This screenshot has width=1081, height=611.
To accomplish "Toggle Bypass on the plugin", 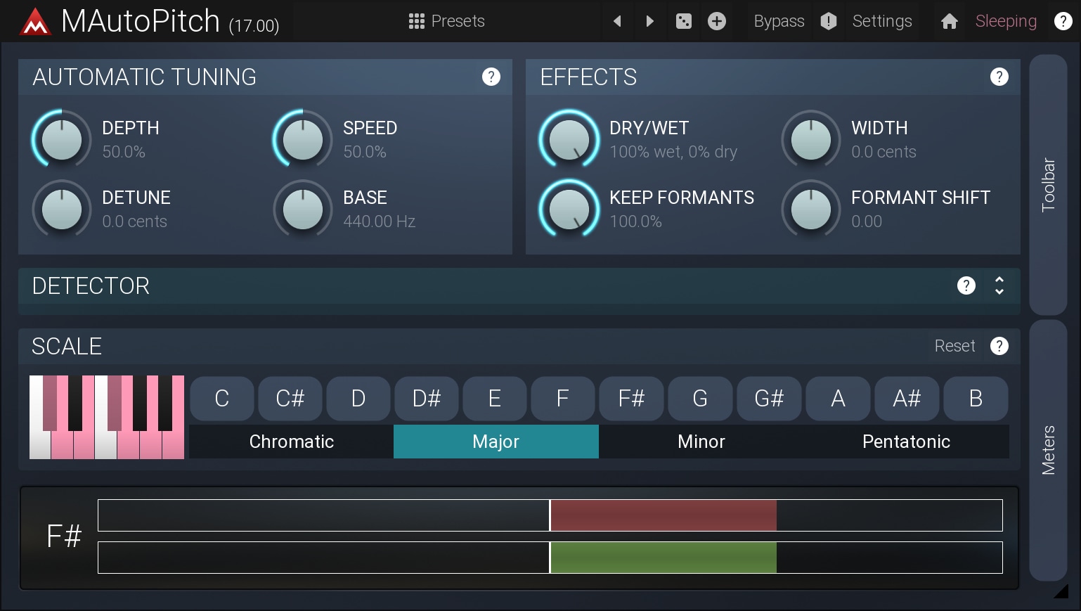I will pyautogui.click(x=779, y=21).
